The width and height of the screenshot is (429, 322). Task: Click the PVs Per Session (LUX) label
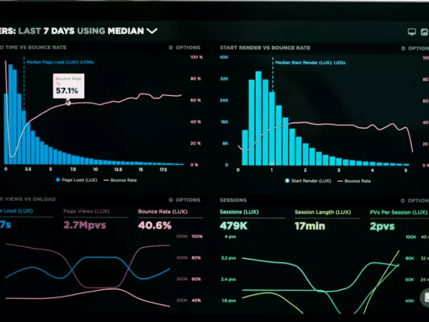399,212
